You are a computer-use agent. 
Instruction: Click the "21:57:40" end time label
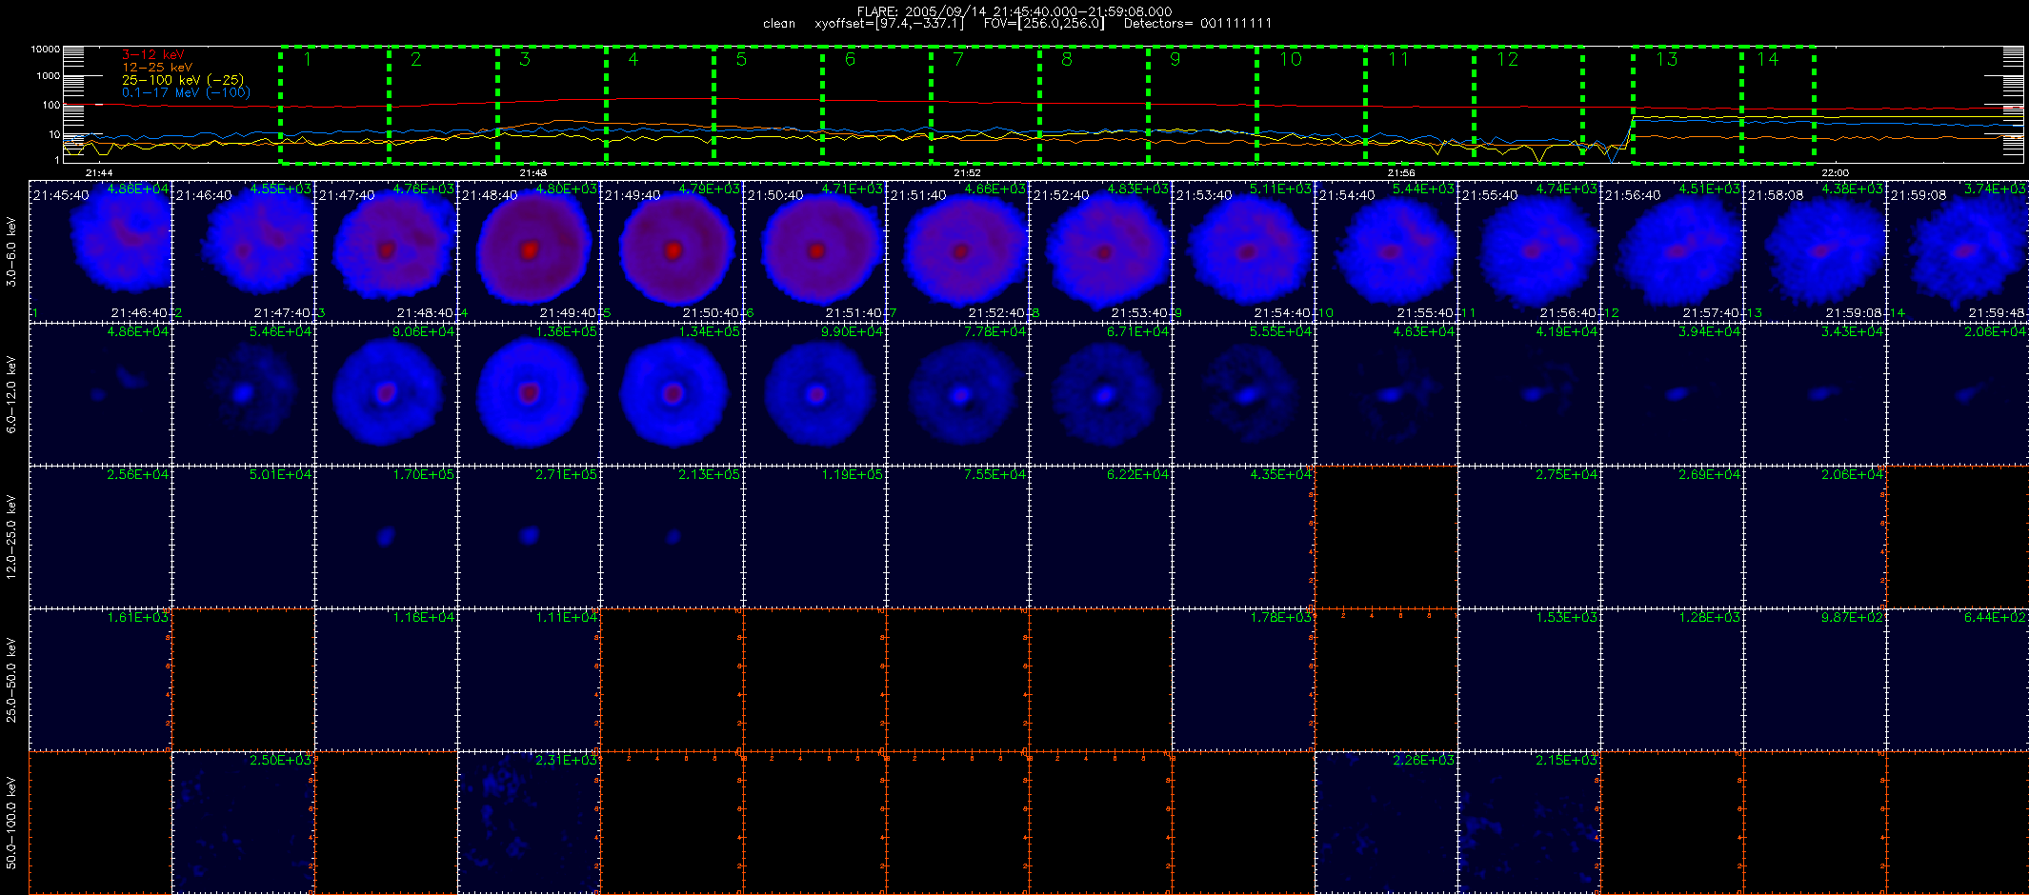click(1712, 313)
